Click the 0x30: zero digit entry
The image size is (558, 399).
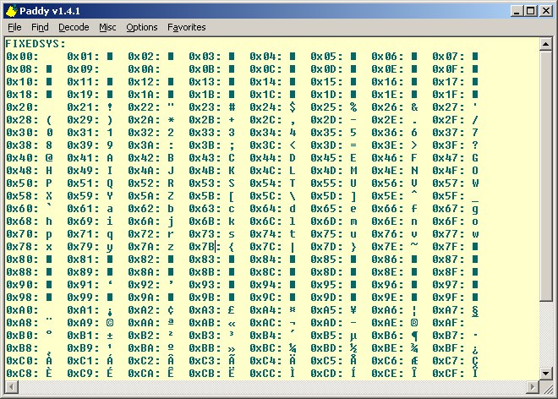click(30, 133)
